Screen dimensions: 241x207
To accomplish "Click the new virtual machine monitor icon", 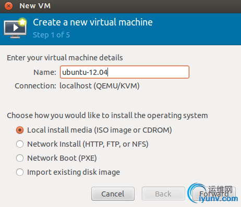I will coord(15,28).
